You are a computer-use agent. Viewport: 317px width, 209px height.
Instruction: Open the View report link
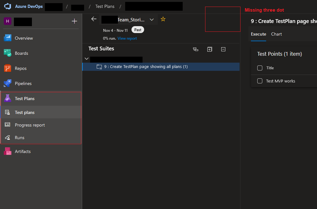coord(127,38)
